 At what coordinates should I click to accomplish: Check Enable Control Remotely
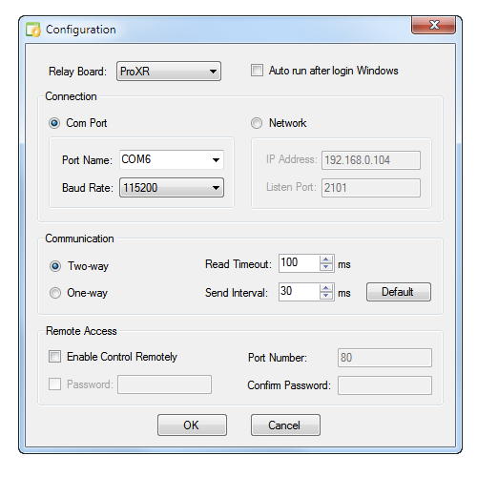click(x=54, y=357)
